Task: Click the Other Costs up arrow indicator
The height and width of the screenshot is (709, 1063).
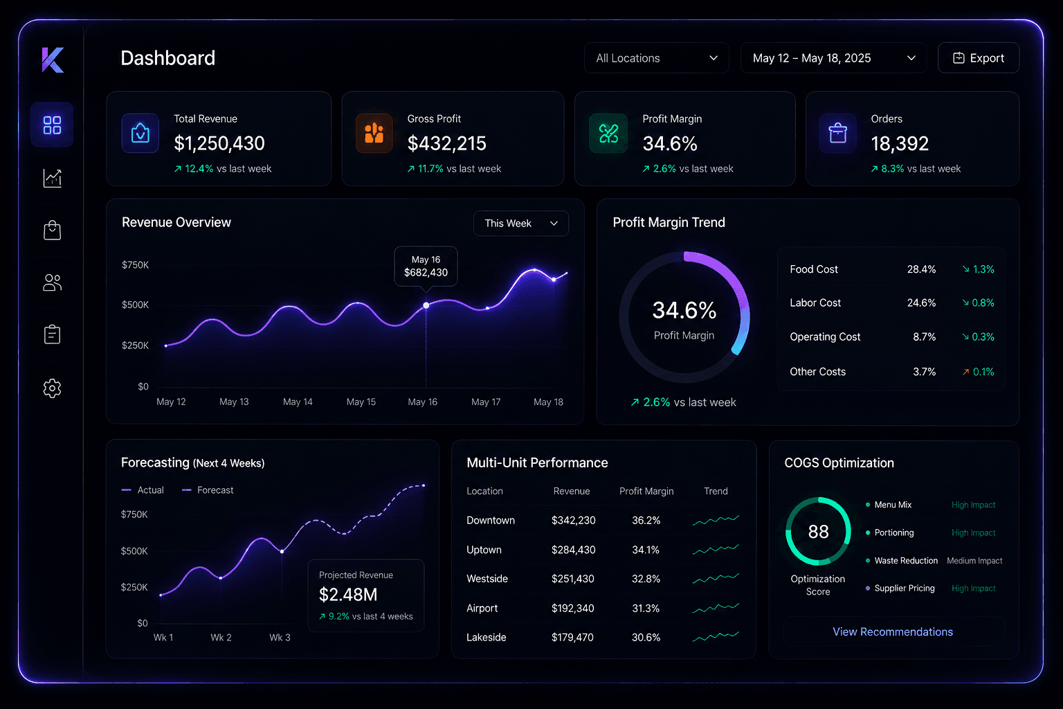Action: click(x=966, y=372)
